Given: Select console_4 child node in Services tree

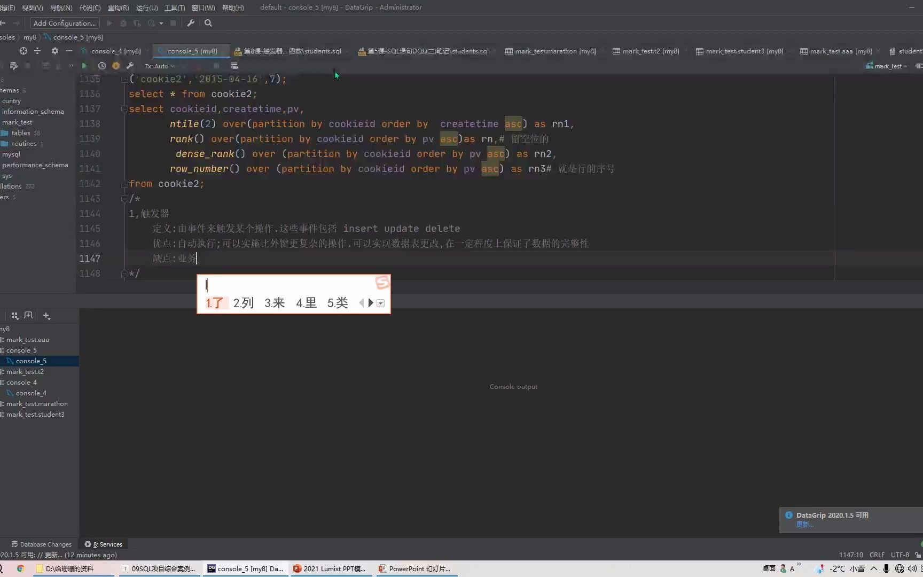Looking at the screenshot, I should (x=31, y=393).
